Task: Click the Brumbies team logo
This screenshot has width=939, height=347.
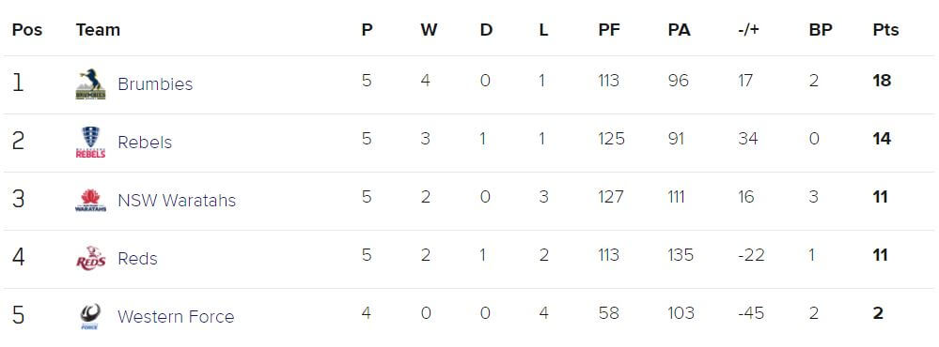Action: [90, 84]
